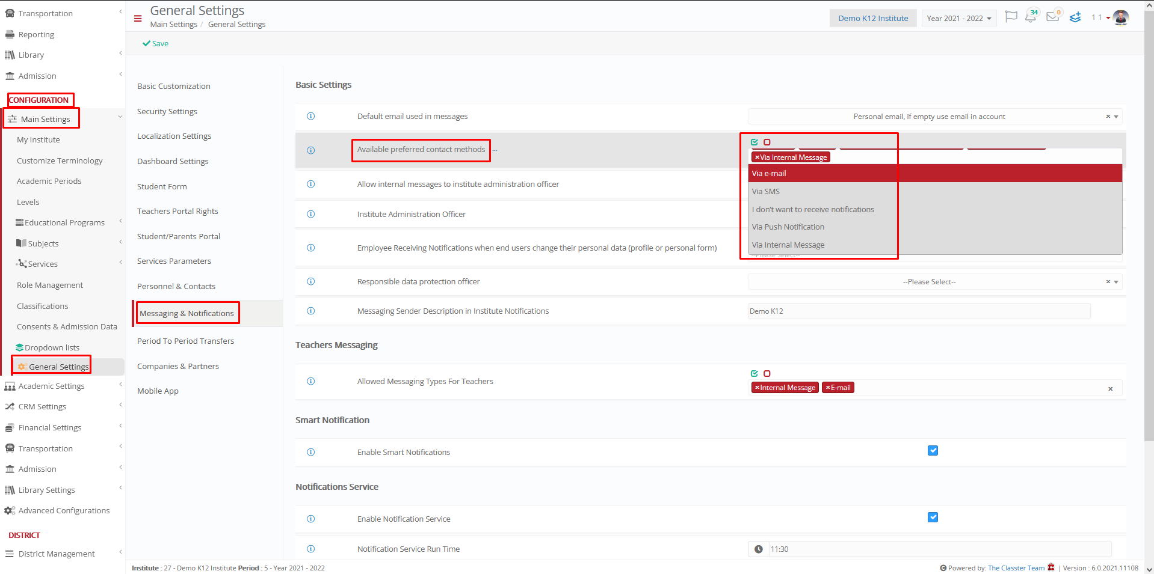Select all teacher messaging types green check icon
This screenshot has height=574, width=1154.
point(754,373)
